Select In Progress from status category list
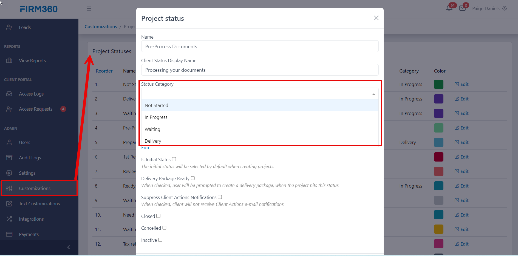This screenshot has width=518, height=256. tap(156, 117)
